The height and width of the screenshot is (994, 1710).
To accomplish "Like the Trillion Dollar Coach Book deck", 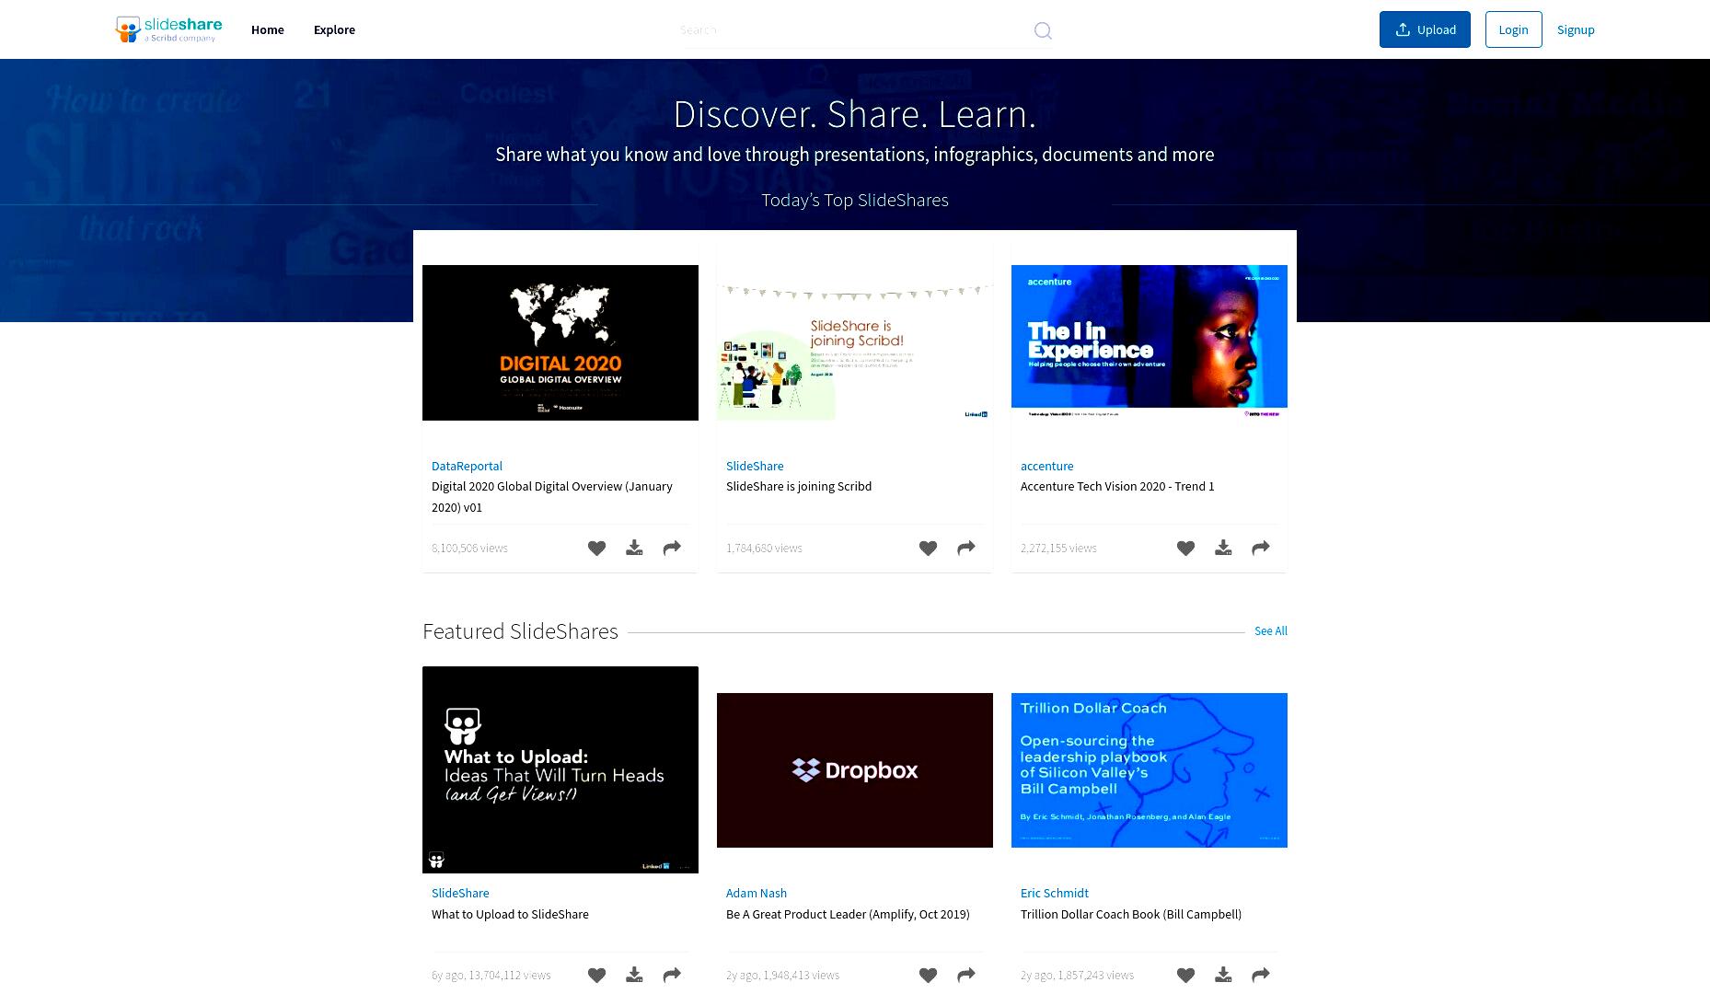I will (1185, 975).
